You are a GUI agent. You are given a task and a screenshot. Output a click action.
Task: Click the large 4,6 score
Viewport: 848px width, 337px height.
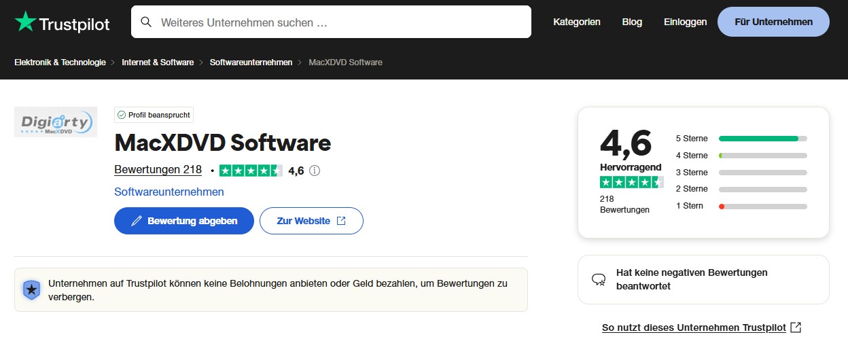(626, 143)
